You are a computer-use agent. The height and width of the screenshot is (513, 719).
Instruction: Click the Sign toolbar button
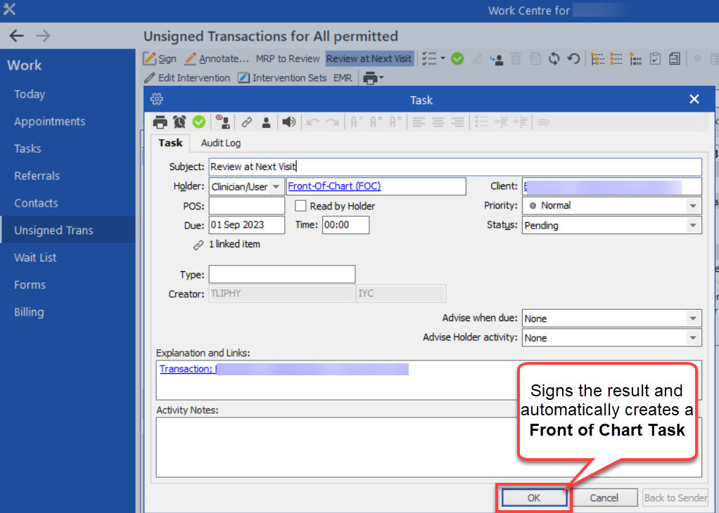160,59
